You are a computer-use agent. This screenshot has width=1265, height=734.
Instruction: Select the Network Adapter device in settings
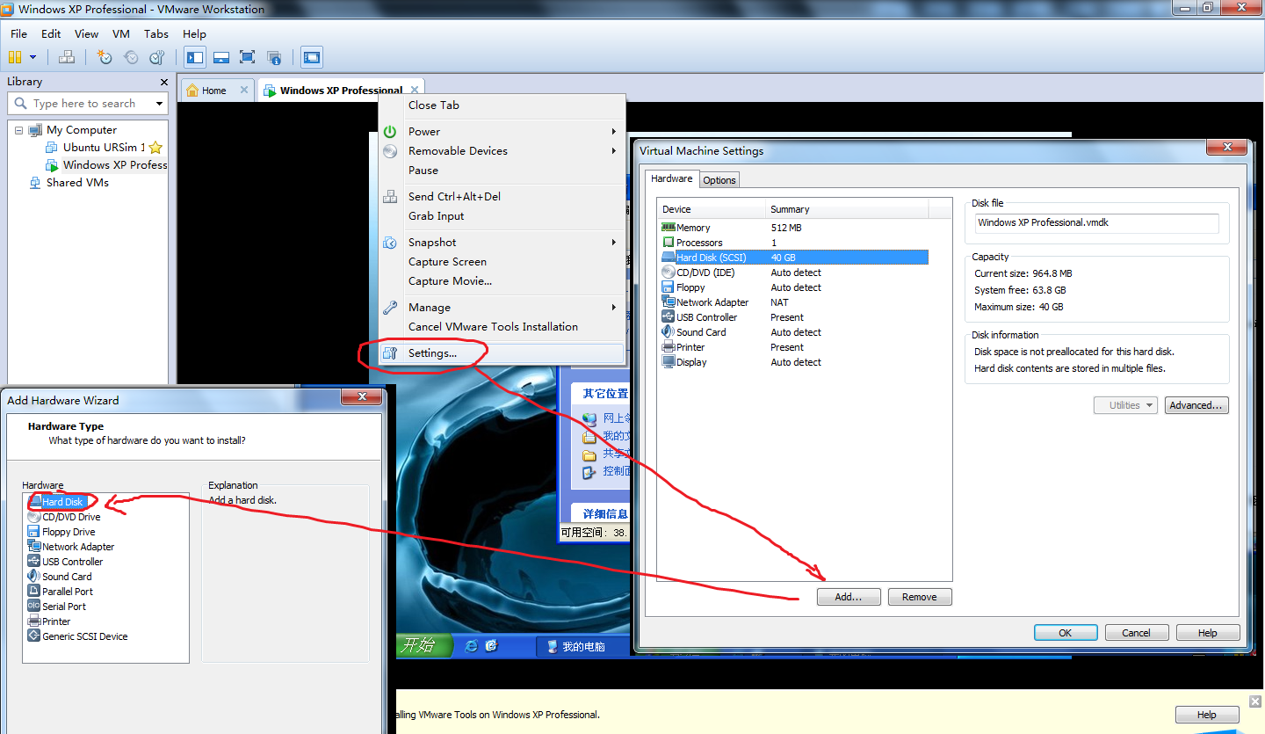(794, 302)
